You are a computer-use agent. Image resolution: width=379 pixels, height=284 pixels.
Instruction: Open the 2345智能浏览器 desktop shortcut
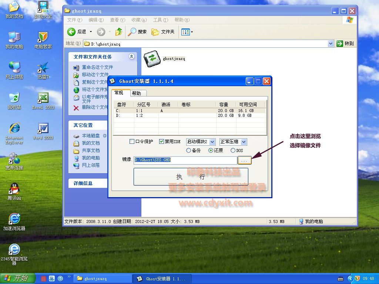click(x=14, y=254)
